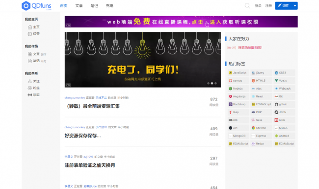Select the github tag
The image size is (319, 189).
pos(284,104)
